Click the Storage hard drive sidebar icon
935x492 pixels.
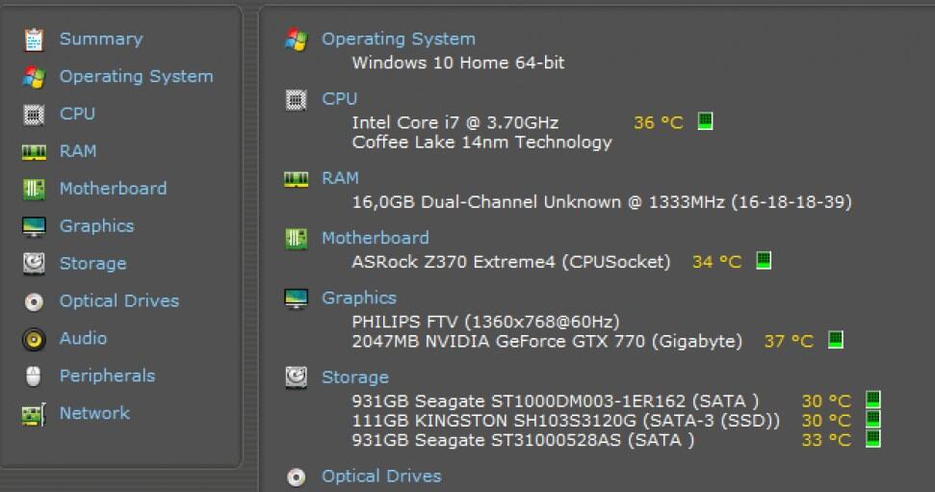[34, 264]
